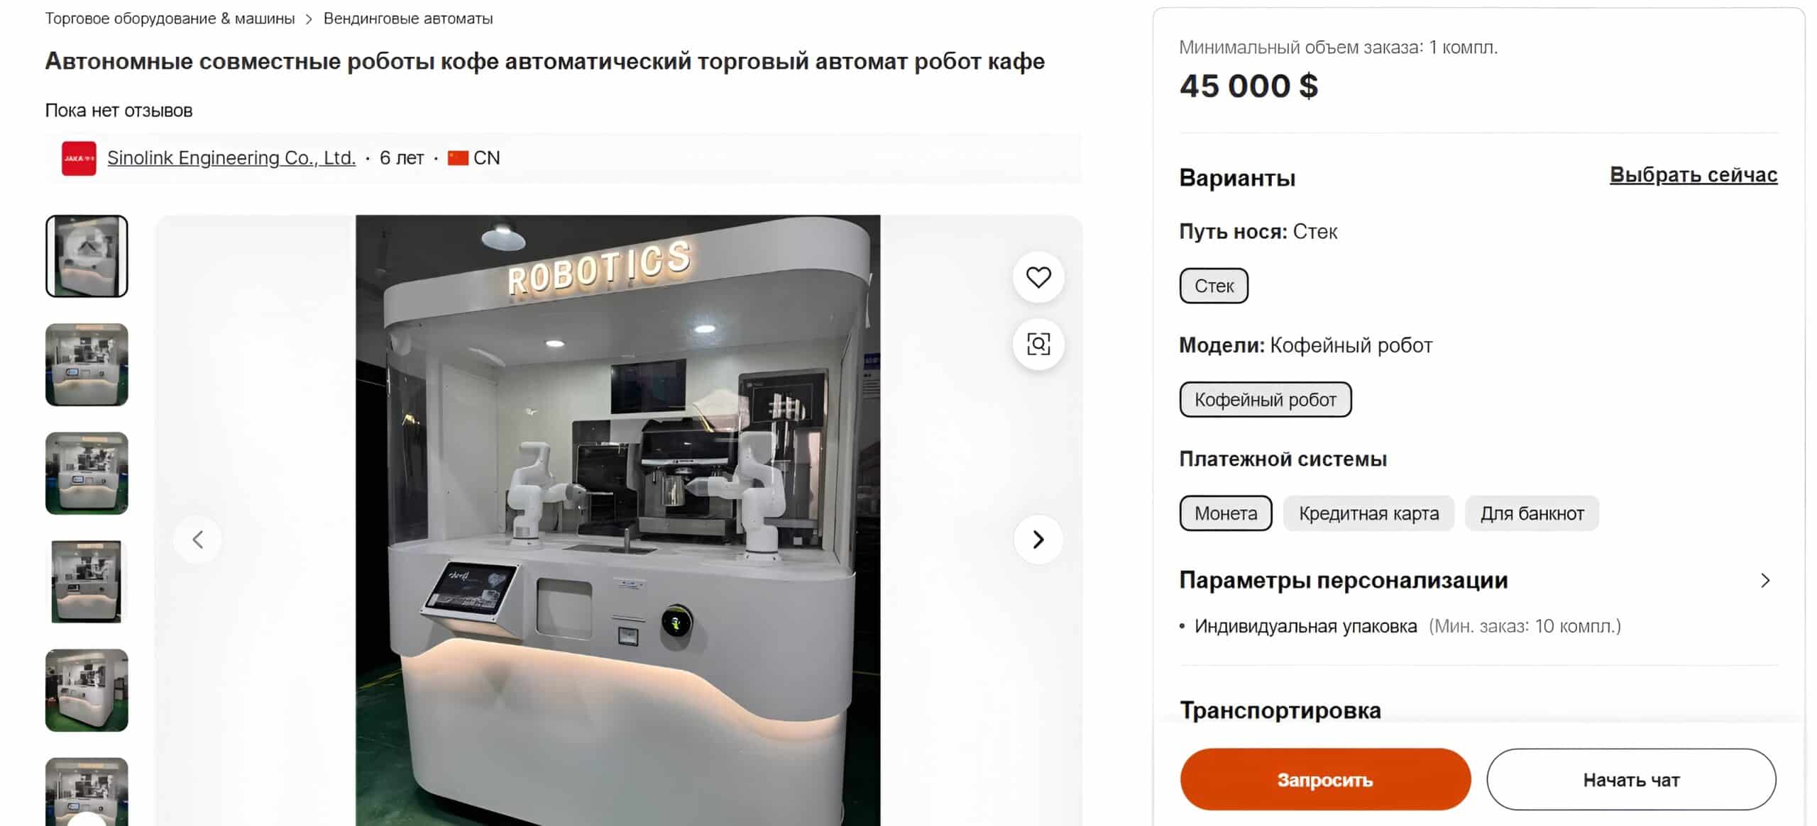This screenshot has width=1817, height=826.
Task: Select the Кофейный робот model option
Action: [1266, 400]
